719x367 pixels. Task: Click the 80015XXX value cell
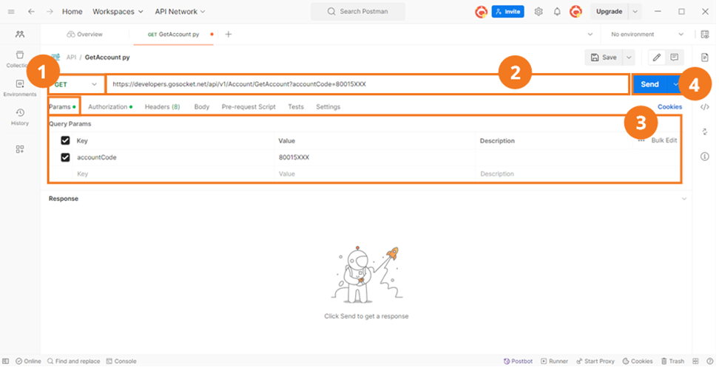pos(374,157)
